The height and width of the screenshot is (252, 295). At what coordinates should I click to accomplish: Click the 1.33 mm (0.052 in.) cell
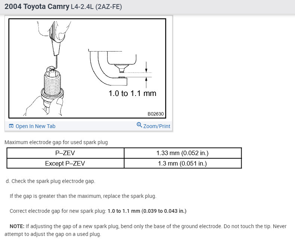tap(183, 153)
